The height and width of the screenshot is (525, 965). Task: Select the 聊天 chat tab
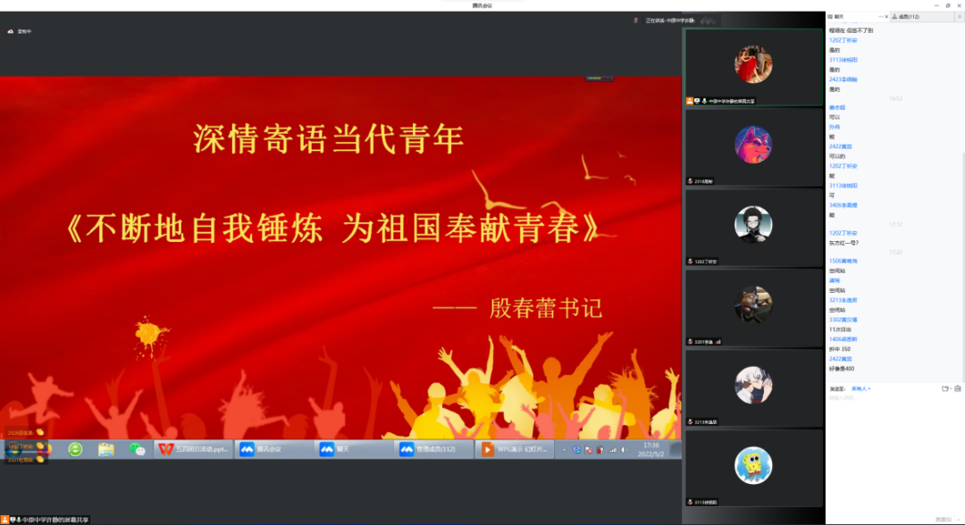839,16
